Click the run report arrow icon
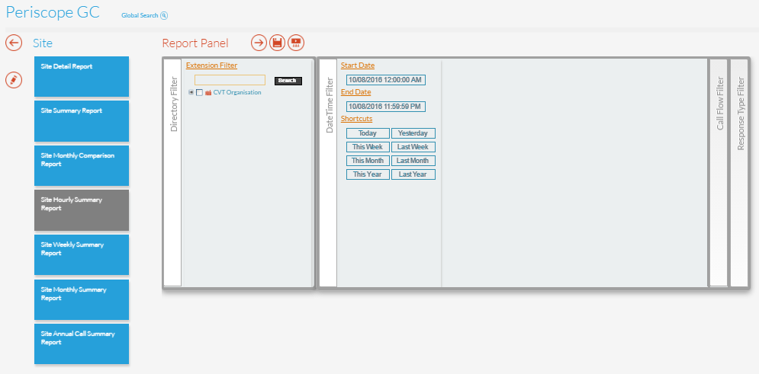 click(x=259, y=43)
